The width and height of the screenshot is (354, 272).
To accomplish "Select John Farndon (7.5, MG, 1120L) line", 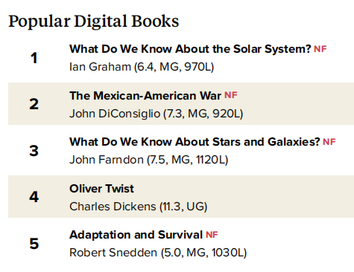I will [x=148, y=160].
